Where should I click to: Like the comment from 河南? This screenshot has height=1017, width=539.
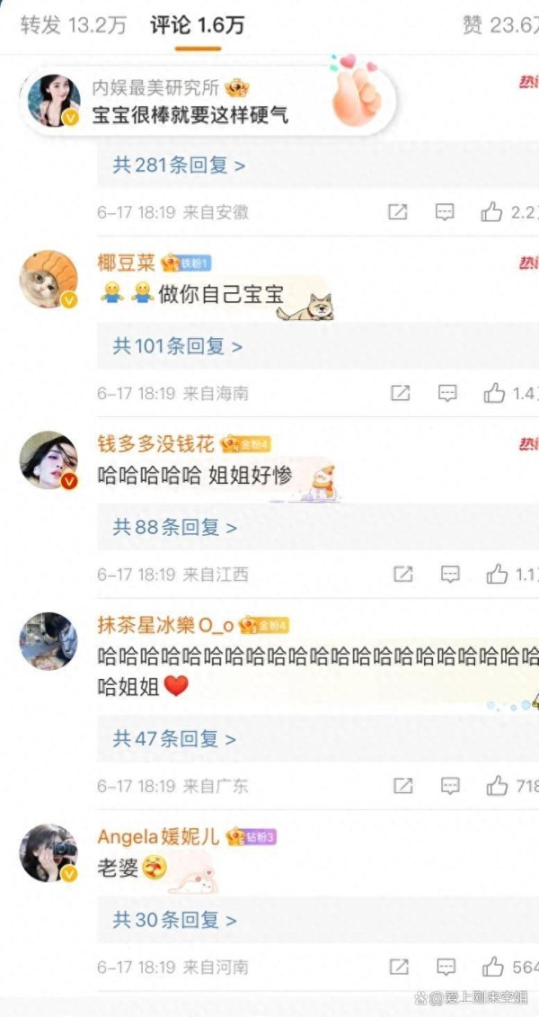pos(494,967)
